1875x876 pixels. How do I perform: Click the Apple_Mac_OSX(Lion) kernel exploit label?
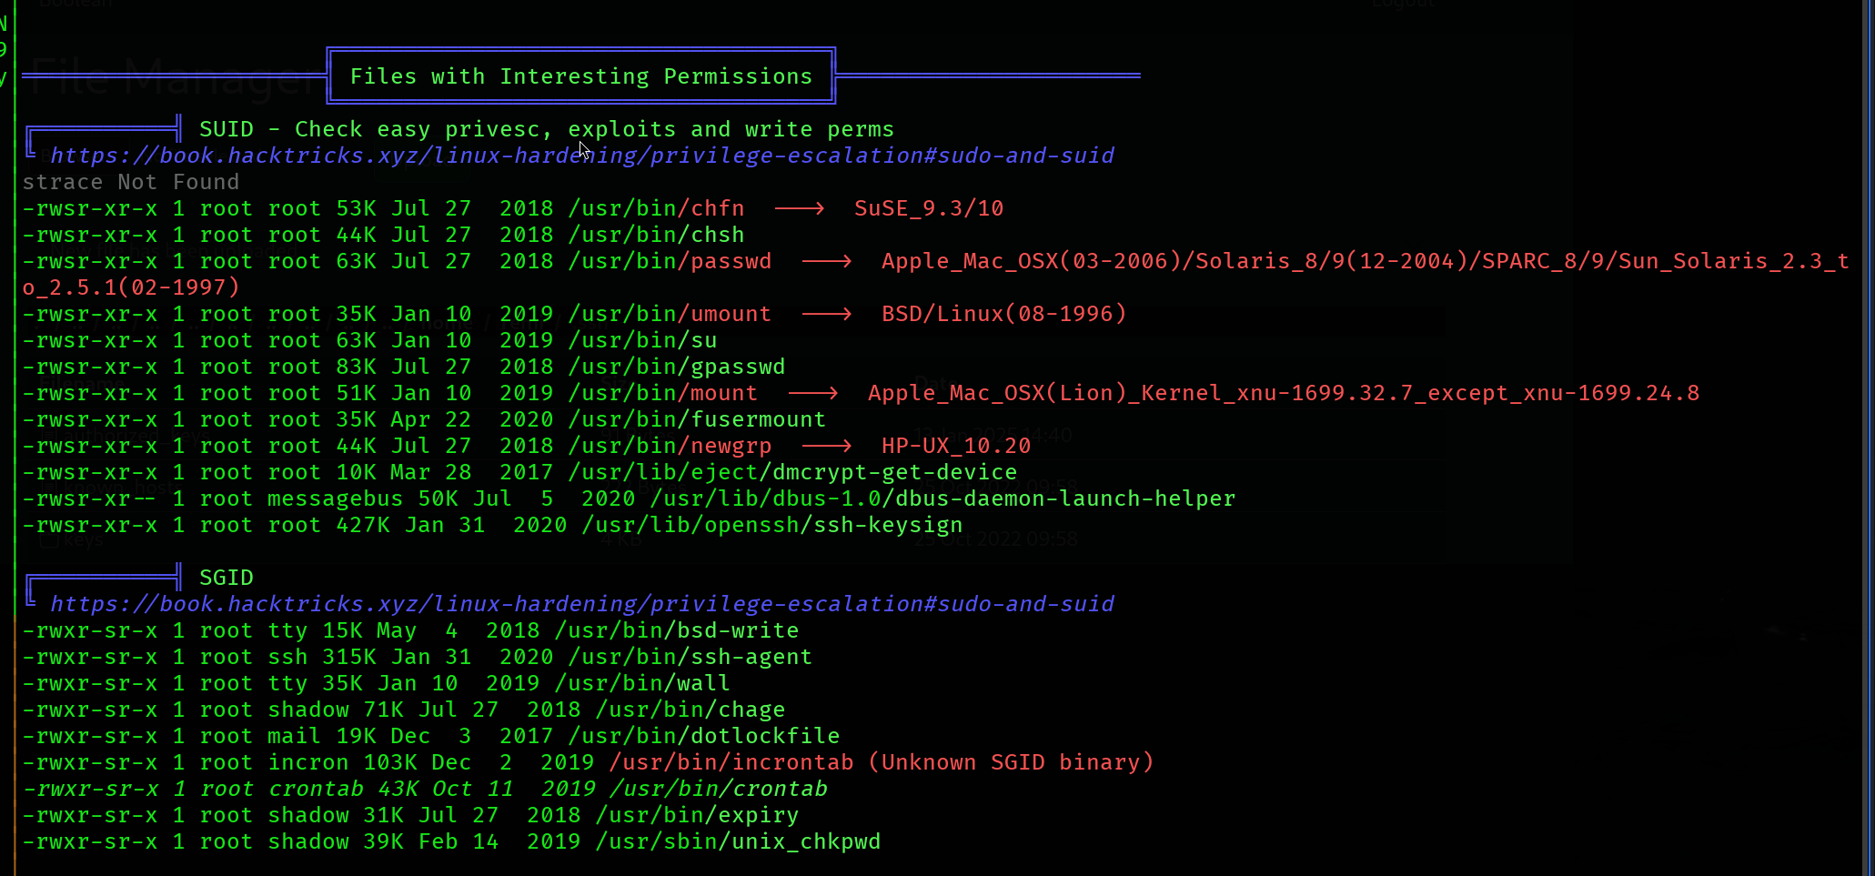click(1283, 393)
